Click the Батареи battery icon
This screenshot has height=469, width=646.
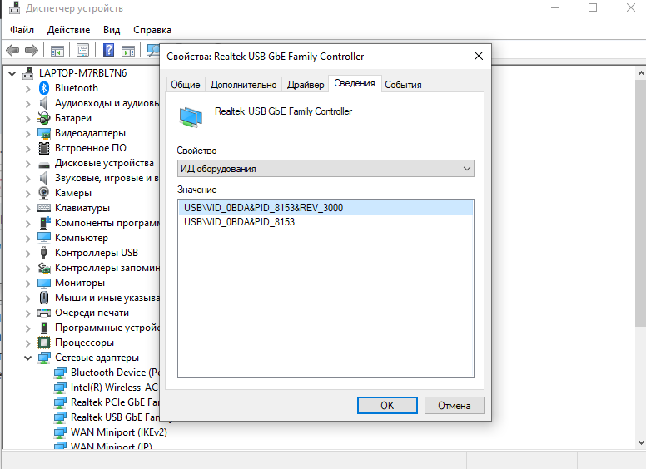pyautogui.click(x=45, y=118)
